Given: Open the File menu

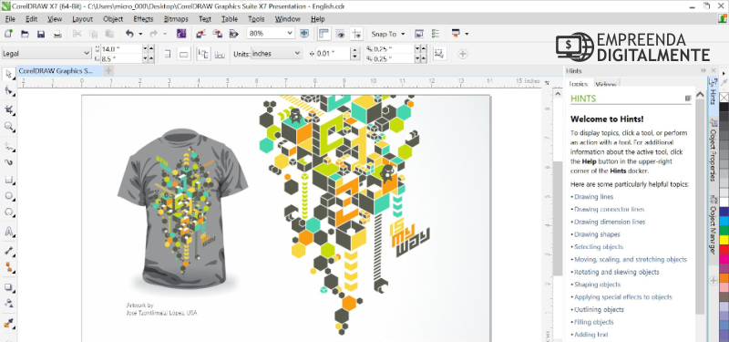Looking at the screenshot, I should [10, 19].
